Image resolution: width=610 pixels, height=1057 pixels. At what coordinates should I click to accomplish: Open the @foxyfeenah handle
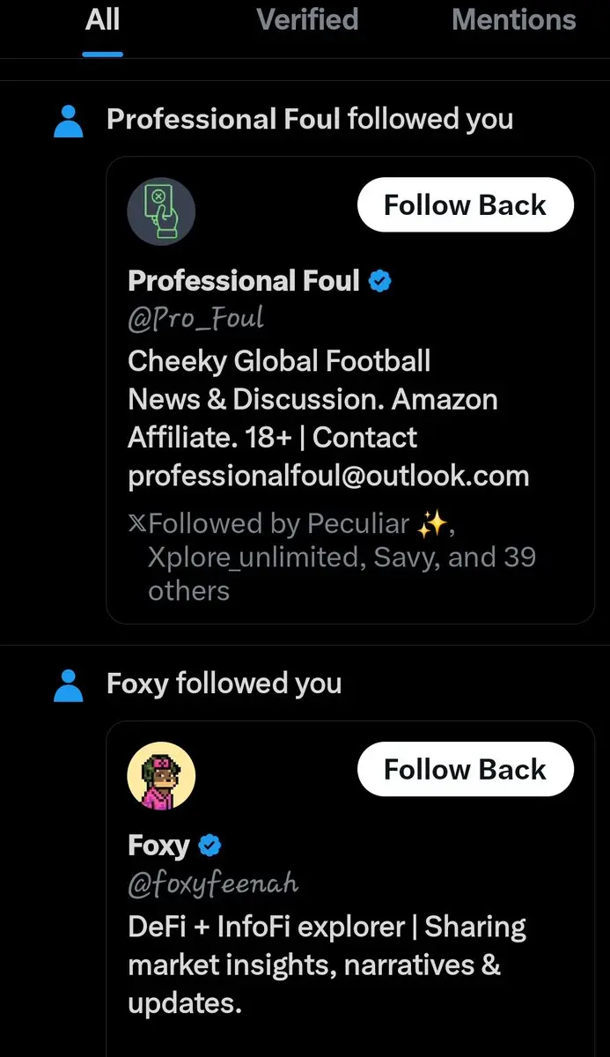pos(213,883)
